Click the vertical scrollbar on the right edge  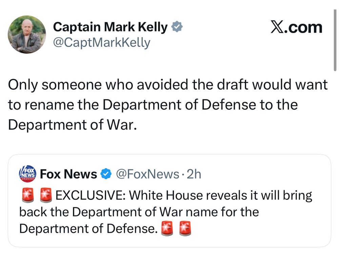click(335, 41)
